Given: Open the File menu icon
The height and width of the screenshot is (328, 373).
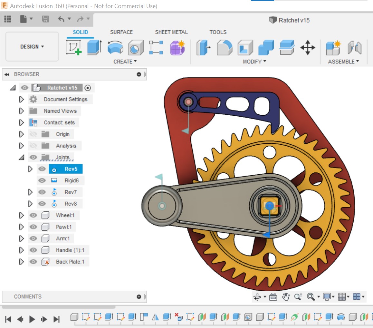Looking at the screenshot, I should (x=23, y=19).
